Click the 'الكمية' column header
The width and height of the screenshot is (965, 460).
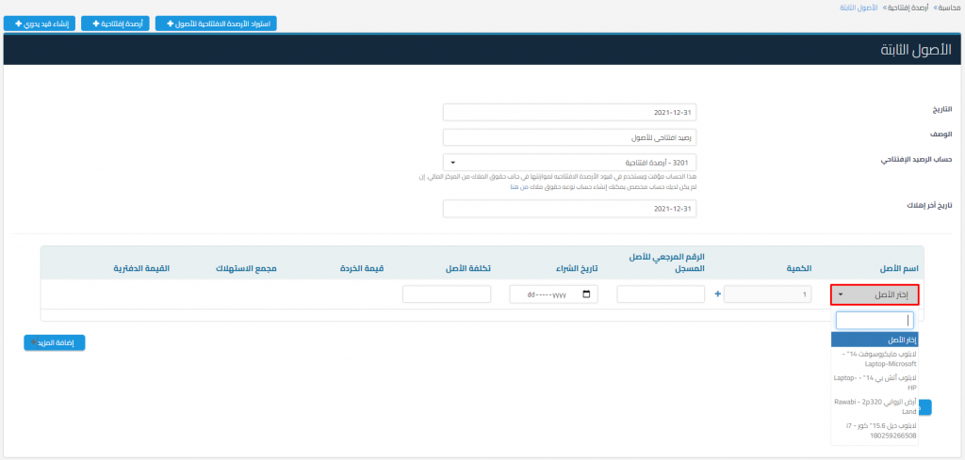point(801,268)
